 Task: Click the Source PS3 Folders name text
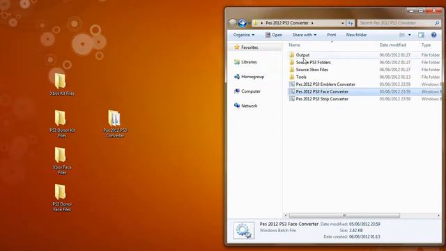pos(313,62)
